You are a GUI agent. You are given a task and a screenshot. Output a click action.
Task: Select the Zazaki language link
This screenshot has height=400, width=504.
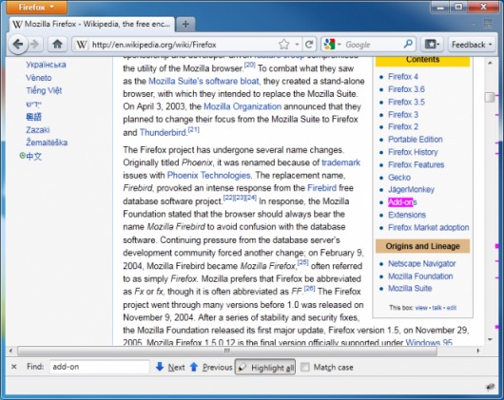(38, 130)
